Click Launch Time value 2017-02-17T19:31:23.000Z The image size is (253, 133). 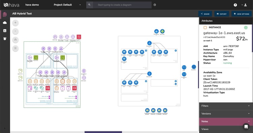pyautogui.click(x=219, y=89)
